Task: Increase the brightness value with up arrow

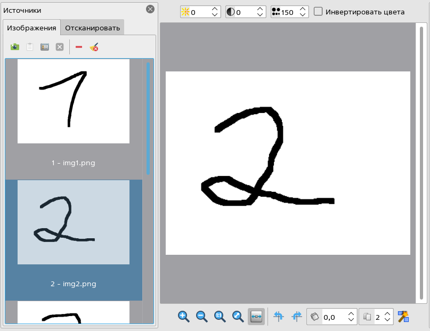Action: [x=215, y=9]
